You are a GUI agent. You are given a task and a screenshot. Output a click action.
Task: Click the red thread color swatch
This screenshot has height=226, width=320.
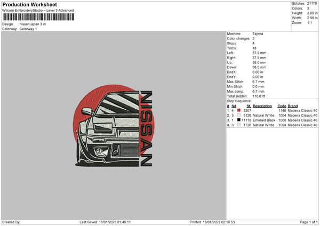click(239, 110)
